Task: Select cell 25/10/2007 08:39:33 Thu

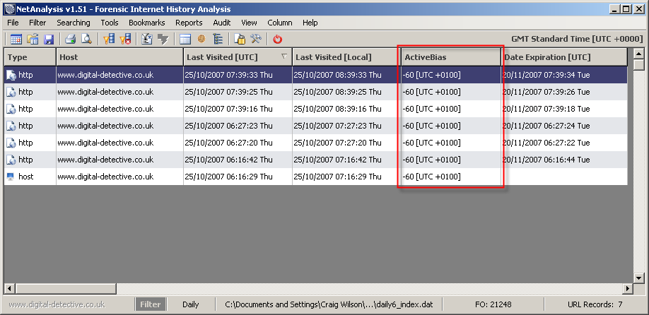Action: click(x=346, y=75)
